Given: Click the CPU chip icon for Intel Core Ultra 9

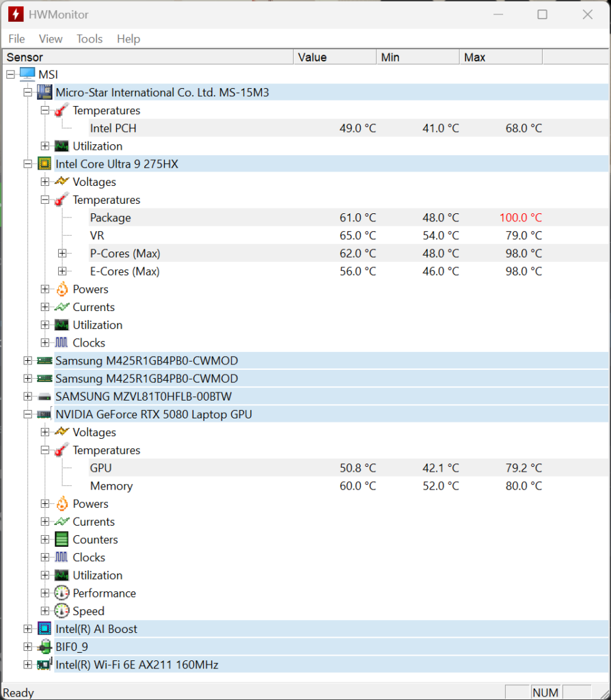Looking at the screenshot, I should click(x=44, y=164).
